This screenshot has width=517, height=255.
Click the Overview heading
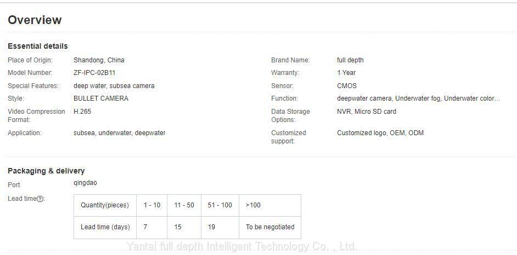35,20
